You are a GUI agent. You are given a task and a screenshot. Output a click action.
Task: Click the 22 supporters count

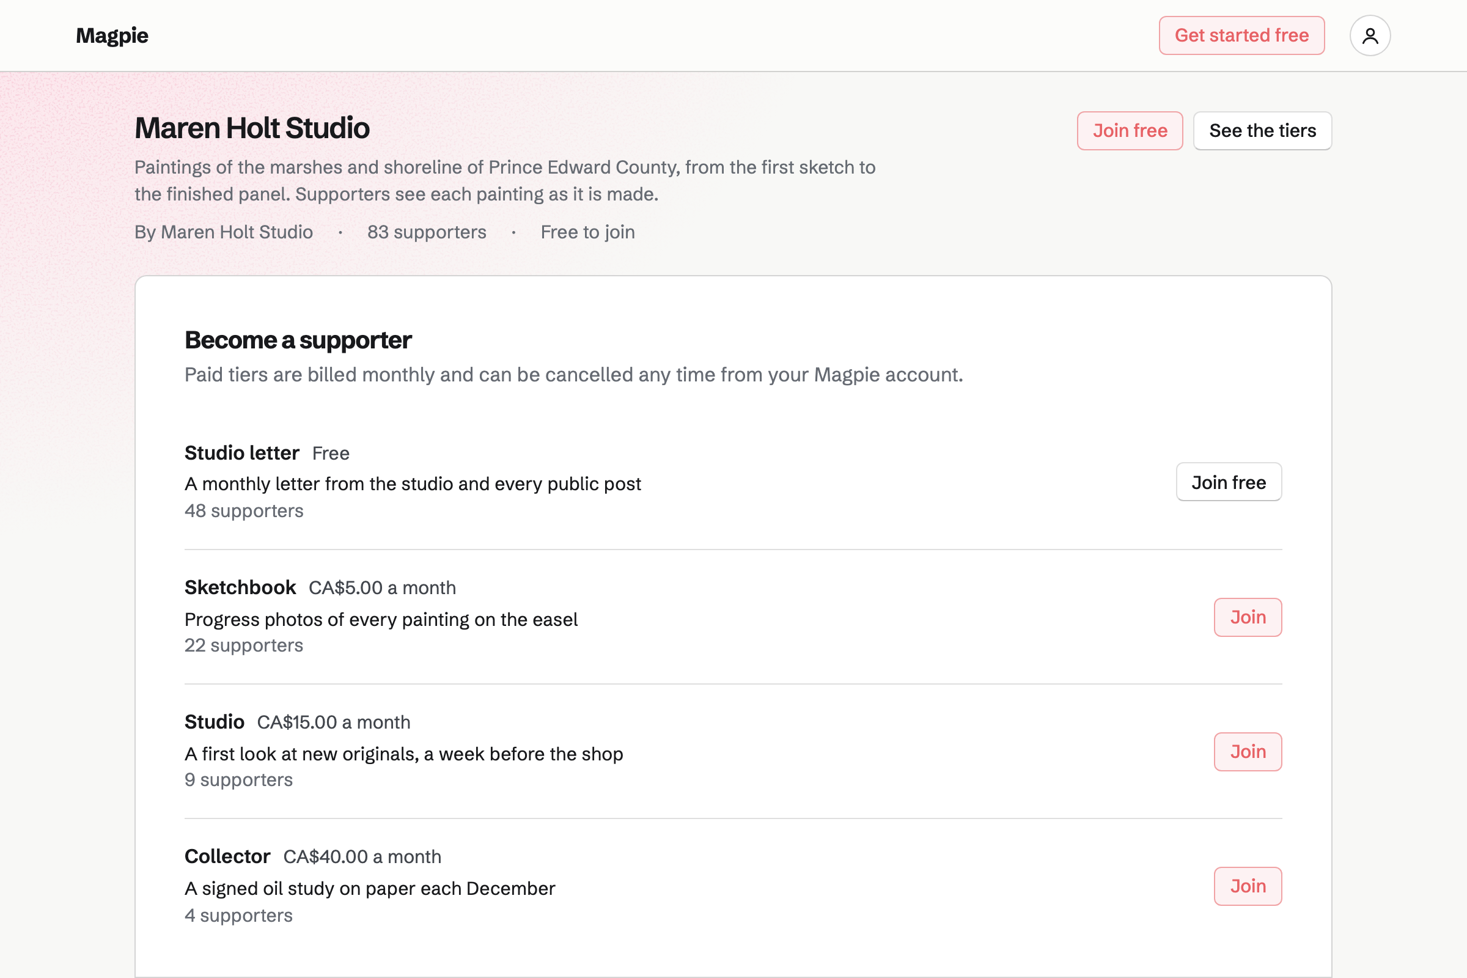tap(244, 645)
